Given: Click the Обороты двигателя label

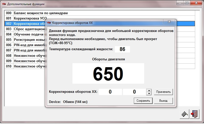Looking at the screenshot, I should [108, 59].
